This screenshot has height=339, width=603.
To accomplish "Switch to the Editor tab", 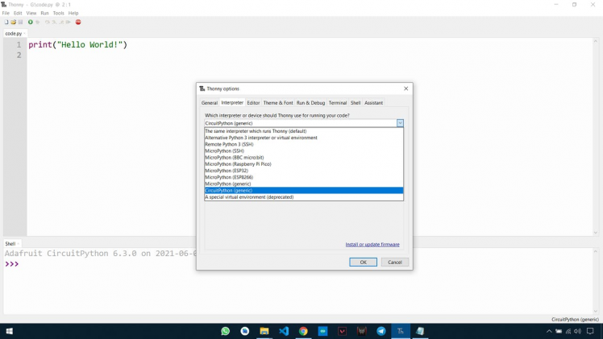I will (253, 103).
